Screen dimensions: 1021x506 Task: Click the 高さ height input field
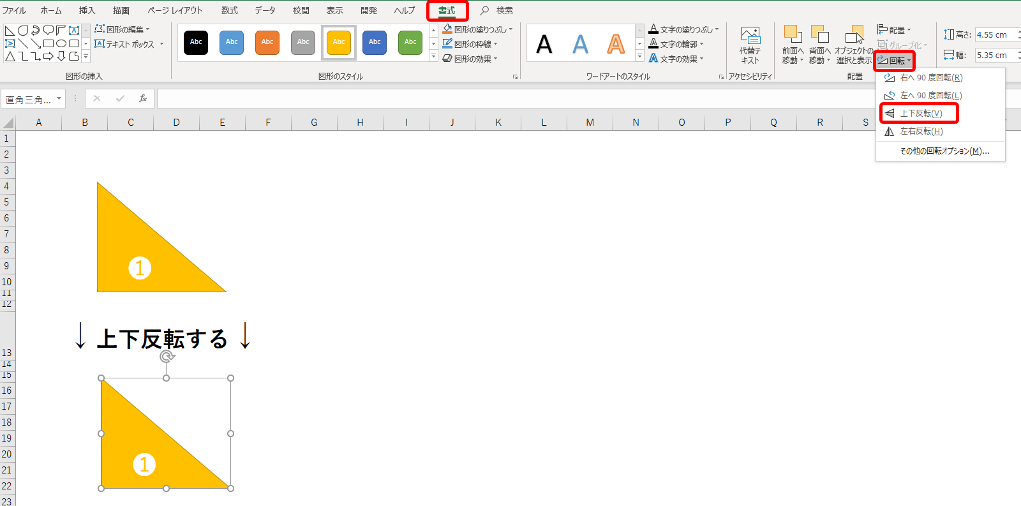tap(997, 34)
